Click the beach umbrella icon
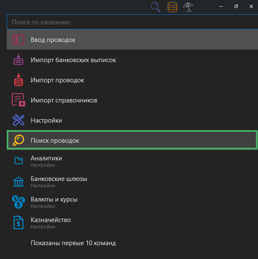258x259 pixels. point(188,7)
